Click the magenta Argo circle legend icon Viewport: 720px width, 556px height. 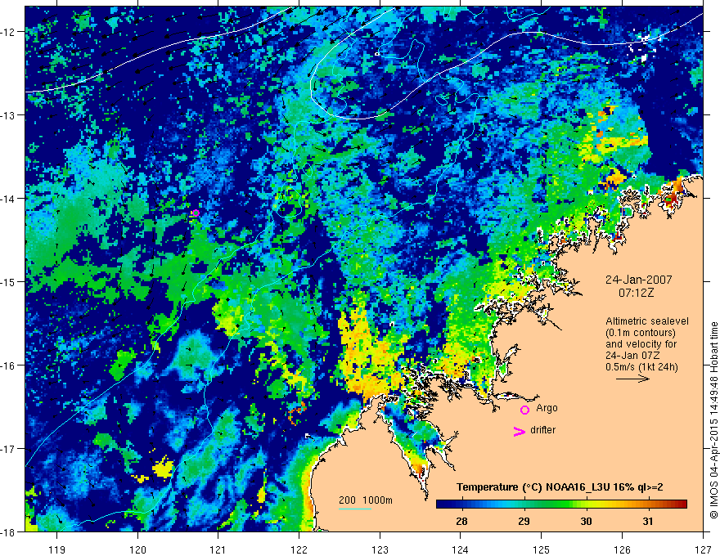pyautogui.click(x=524, y=410)
